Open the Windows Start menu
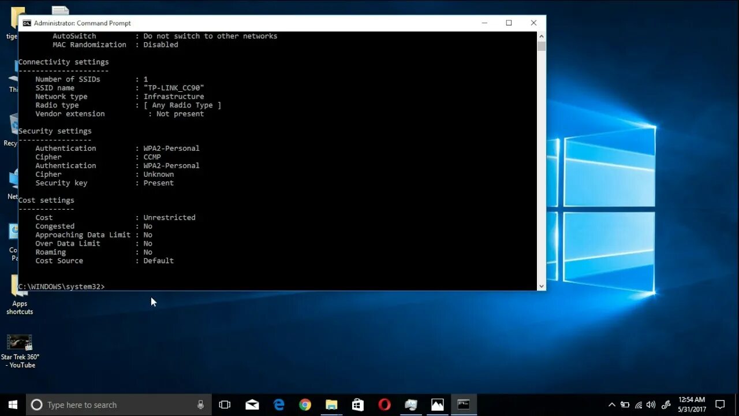739x416 pixels. pyautogui.click(x=13, y=404)
